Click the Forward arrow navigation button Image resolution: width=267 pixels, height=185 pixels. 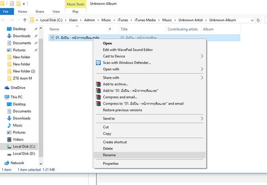12,20
